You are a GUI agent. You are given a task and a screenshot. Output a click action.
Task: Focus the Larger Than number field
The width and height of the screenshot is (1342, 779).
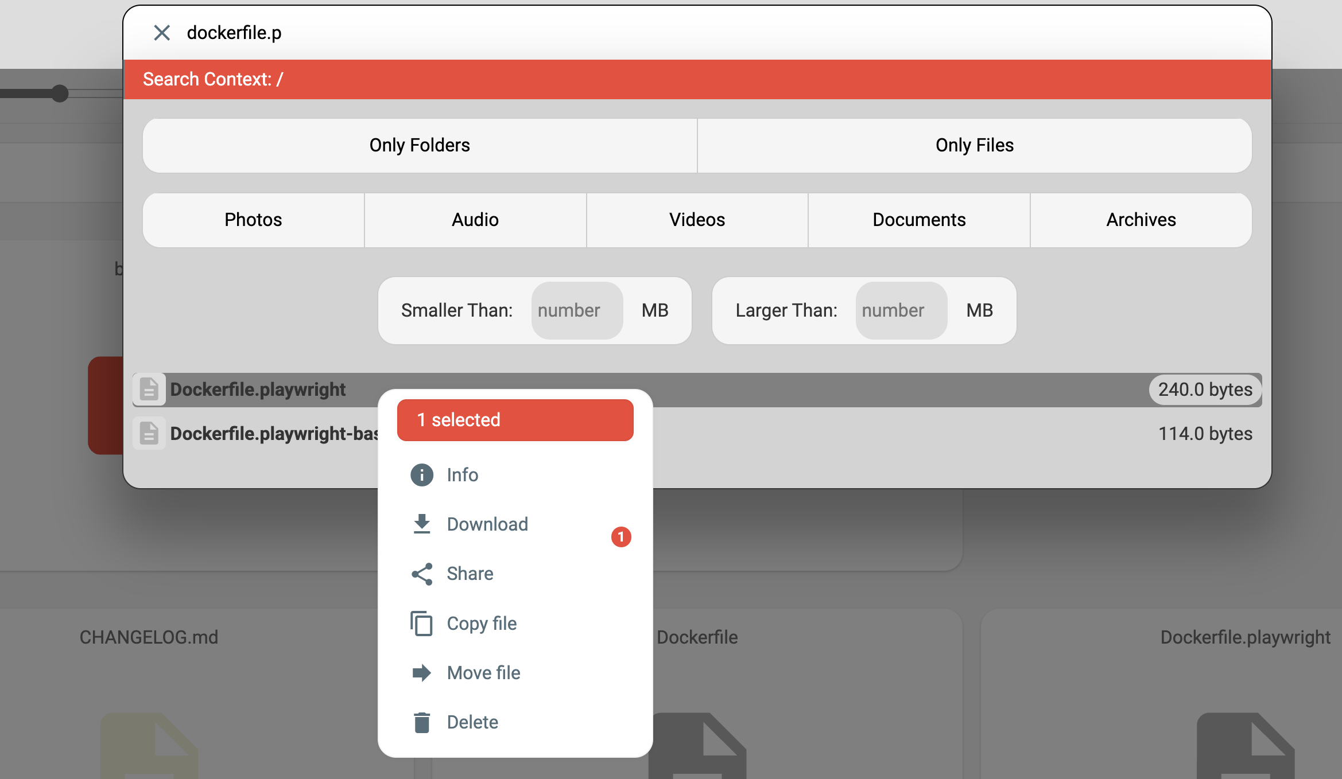(x=901, y=310)
